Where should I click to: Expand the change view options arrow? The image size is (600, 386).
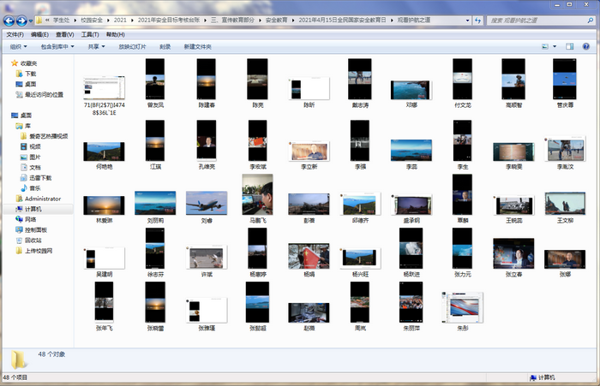point(555,46)
